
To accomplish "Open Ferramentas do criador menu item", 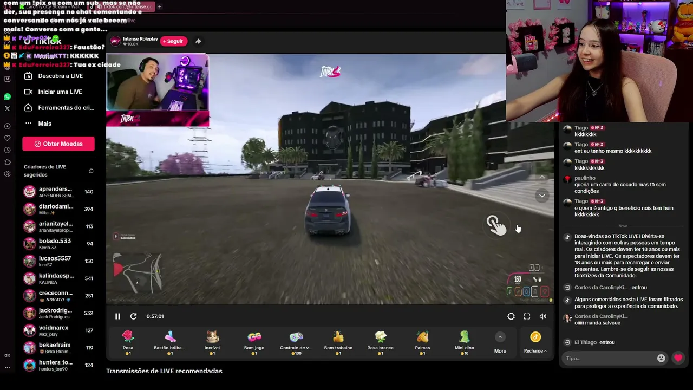I will click(x=60, y=108).
